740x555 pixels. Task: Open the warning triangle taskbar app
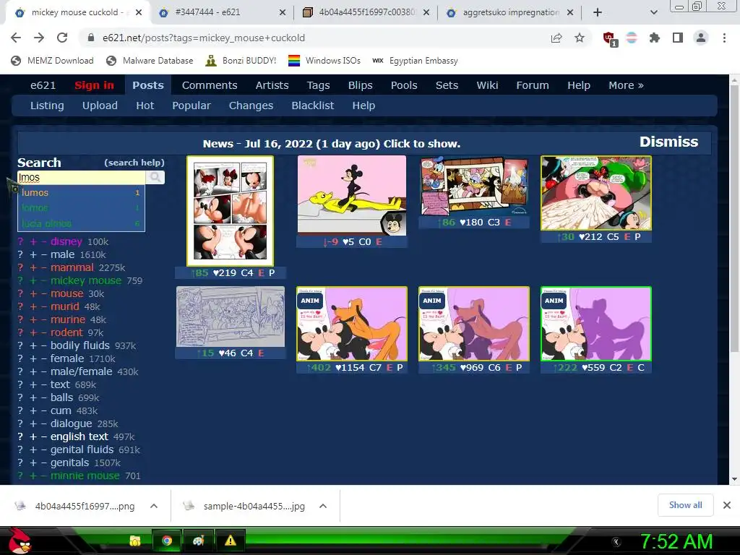[x=230, y=541]
